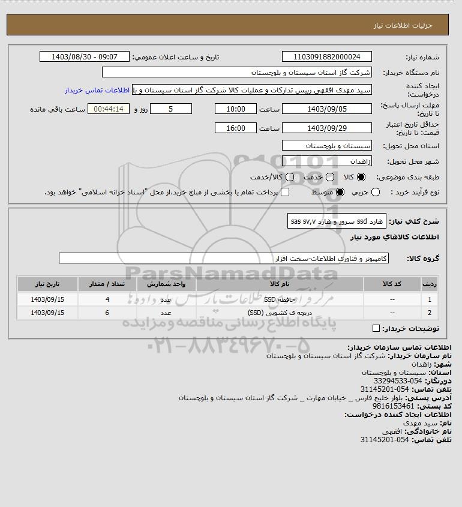Image resolution: width=462 pixels, height=507 pixels.
Task: Choose the متوسط purchase type radio
Action: coord(340,192)
